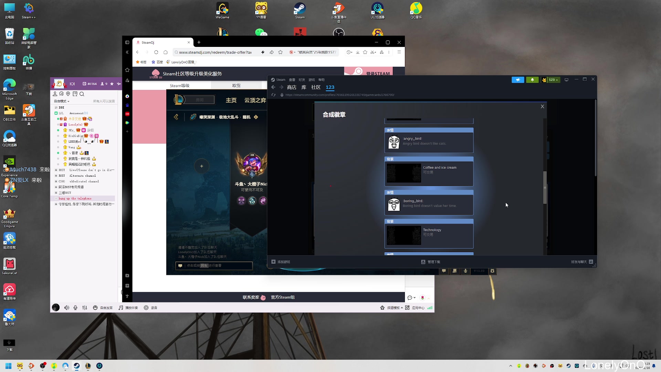Switch to the 取货 tab
The height and width of the screenshot is (372, 661).
pos(236,85)
